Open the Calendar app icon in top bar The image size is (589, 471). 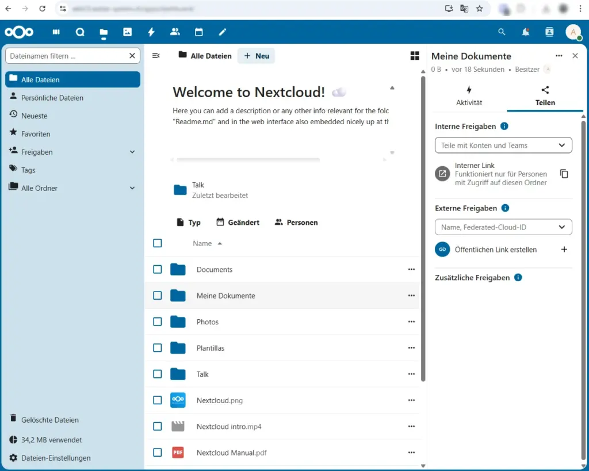pos(198,32)
